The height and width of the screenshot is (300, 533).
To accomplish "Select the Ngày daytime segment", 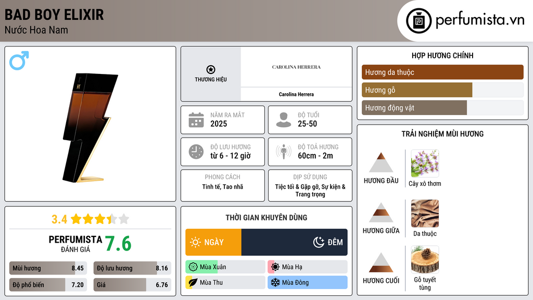I will tap(213, 242).
